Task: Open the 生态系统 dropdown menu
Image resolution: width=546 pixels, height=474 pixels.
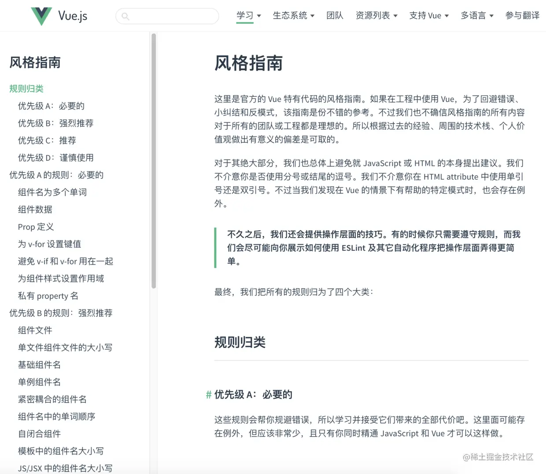Action: 294,15
